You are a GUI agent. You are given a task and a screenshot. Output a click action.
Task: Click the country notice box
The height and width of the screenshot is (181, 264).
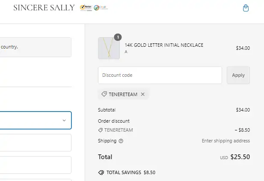click(36, 47)
